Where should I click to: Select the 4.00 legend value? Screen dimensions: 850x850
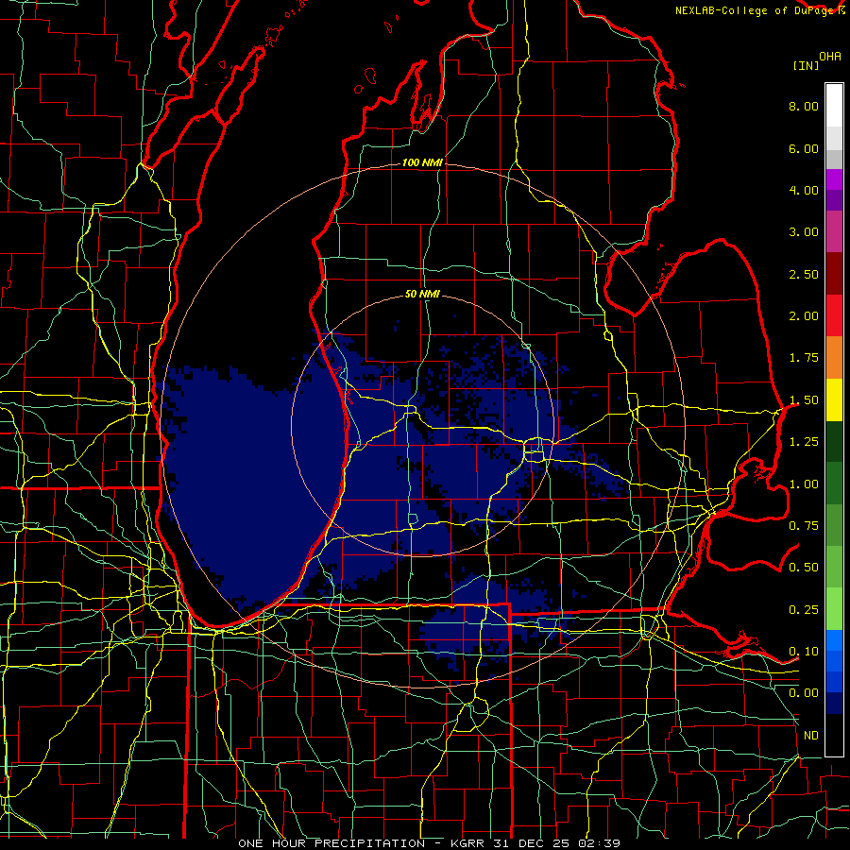[x=804, y=190]
